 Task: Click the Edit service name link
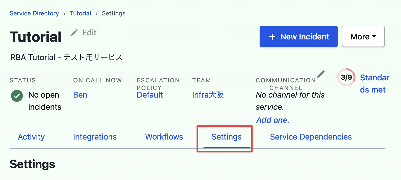[x=89, y=33]
